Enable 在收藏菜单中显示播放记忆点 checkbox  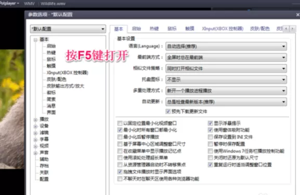(120, 151)
